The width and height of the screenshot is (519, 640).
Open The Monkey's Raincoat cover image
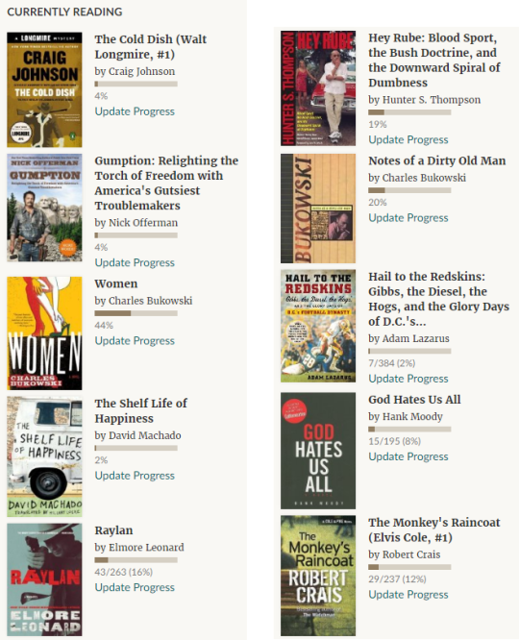[318, 576]
